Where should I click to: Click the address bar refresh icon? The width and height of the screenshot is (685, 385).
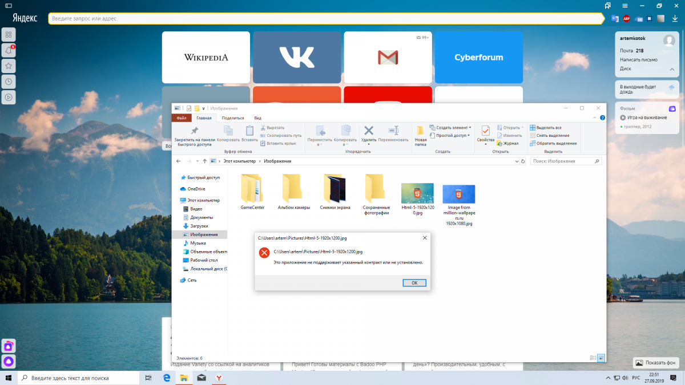523,161
